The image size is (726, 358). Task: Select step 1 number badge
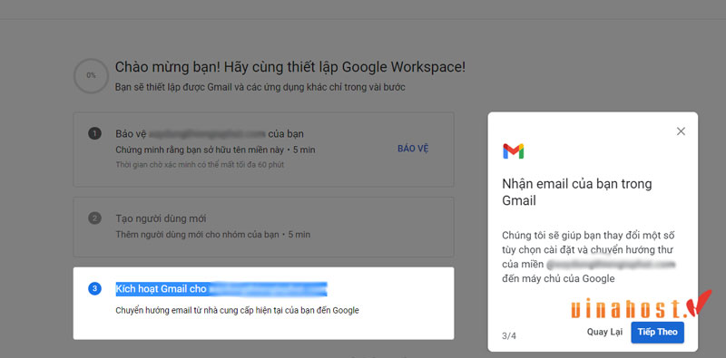coord(94,134)
